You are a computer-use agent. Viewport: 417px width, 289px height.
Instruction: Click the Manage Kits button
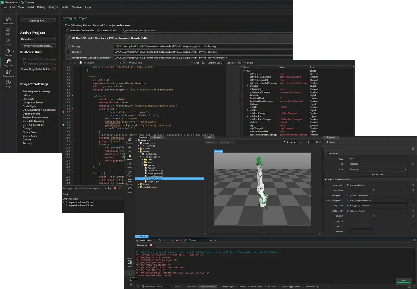click(x=38, y=21)
